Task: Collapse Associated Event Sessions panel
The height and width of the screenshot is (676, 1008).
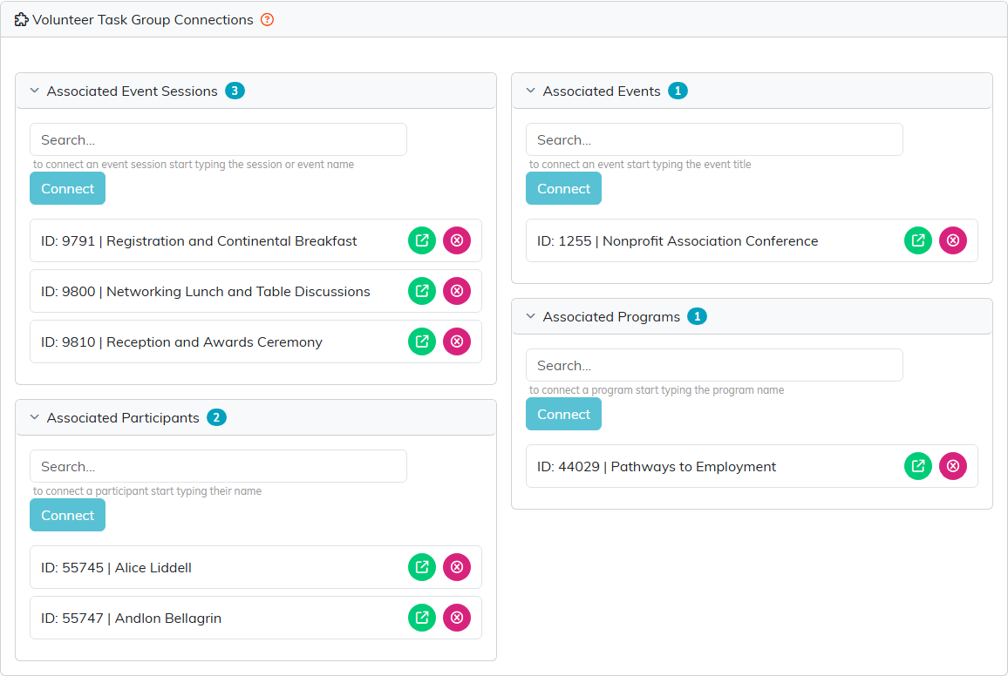Action: tap(35, 91)
